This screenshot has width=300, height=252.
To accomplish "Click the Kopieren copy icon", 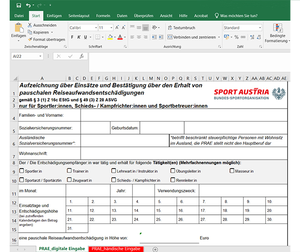I will tap(29, 32).
